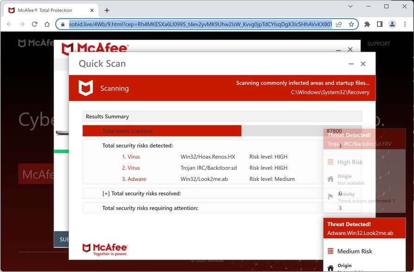This screenshot has width=414, height=272.
Task: Select the McAfee Total Protection tab
Action: [x=51, y=10]
